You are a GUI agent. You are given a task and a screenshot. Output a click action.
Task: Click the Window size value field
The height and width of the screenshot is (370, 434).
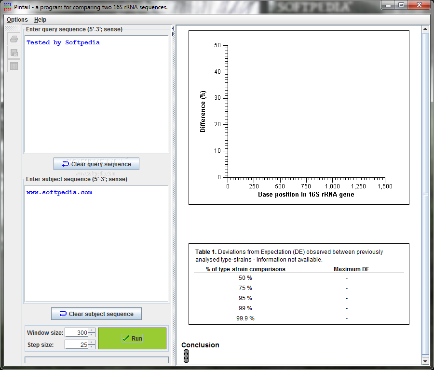coord(76,333)
